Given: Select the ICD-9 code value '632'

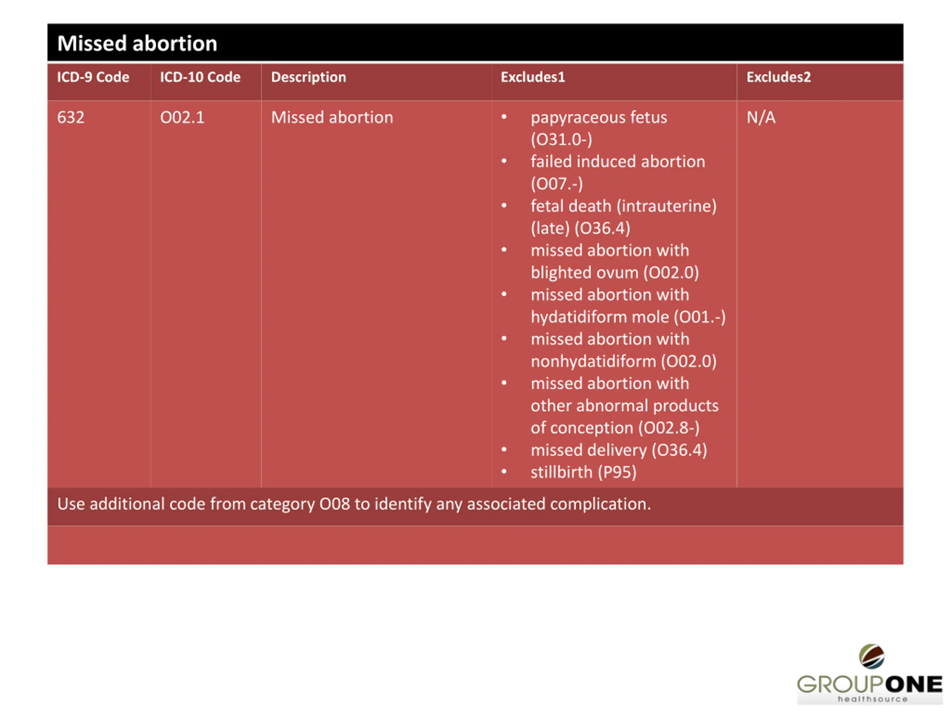Looking at the screenshot, I should [x=71, y=117].
